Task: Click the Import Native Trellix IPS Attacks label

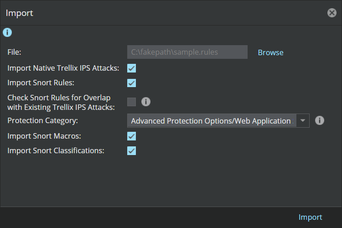Action: click(x=63, y=68)
